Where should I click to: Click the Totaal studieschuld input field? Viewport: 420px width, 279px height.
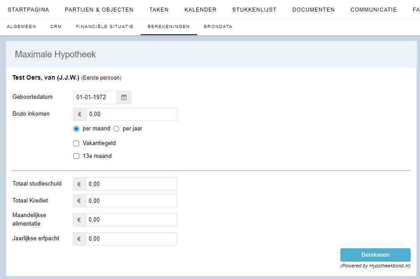131,184
